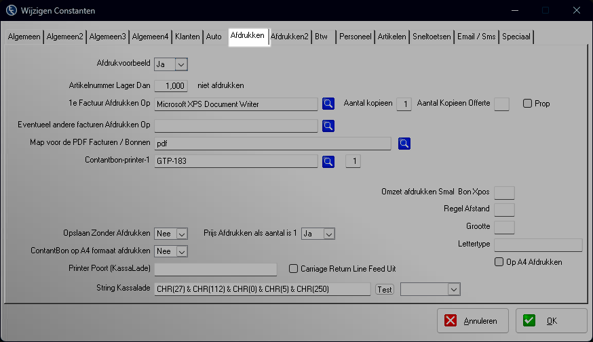Open Prijs Afdrukken als aantal dropdown

click(328, 234)
